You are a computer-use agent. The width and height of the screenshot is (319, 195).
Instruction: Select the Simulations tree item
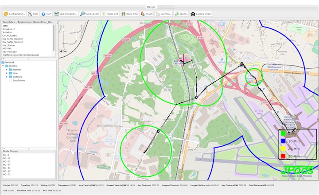19,80
